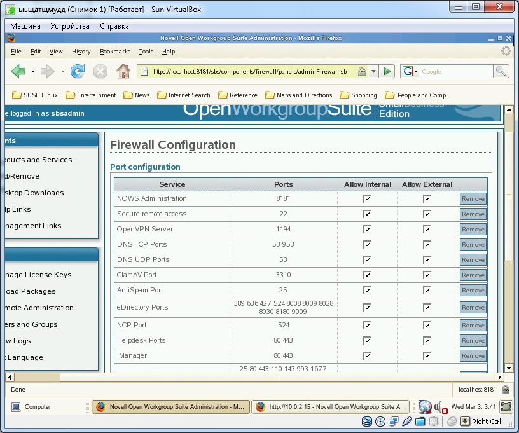Open the VirtualBox Устройства menu

pos(70,26)
